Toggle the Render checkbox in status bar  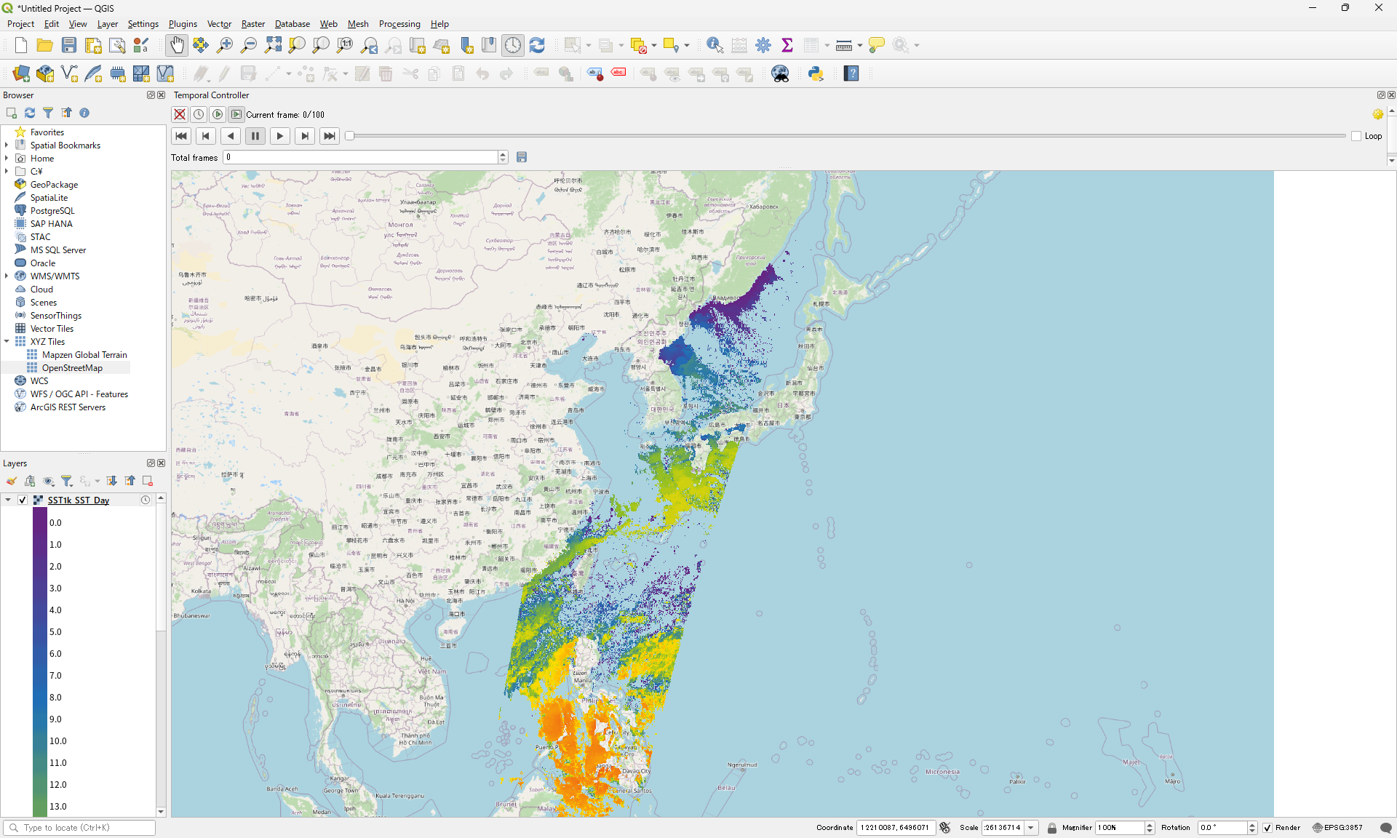click(x=1267, y=828)
